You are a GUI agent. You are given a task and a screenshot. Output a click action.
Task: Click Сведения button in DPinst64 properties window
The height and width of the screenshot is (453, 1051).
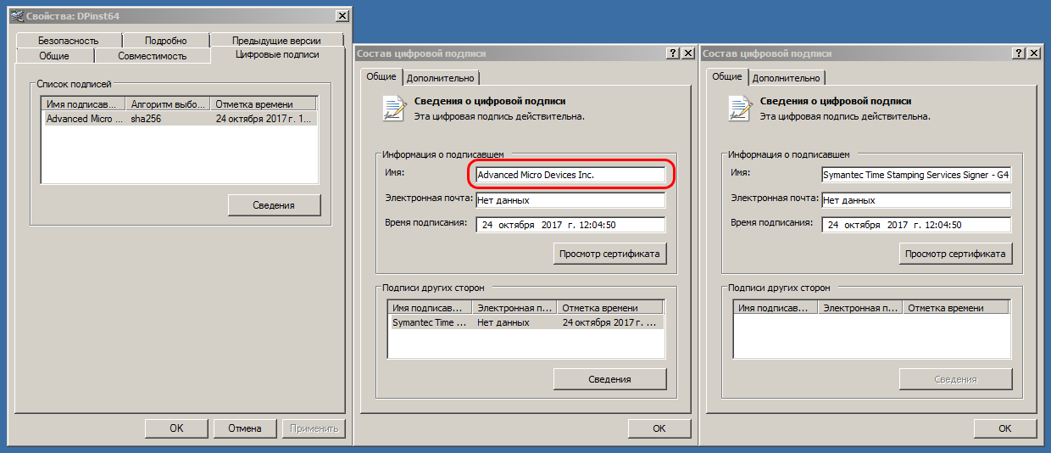(x=274, y=204)
